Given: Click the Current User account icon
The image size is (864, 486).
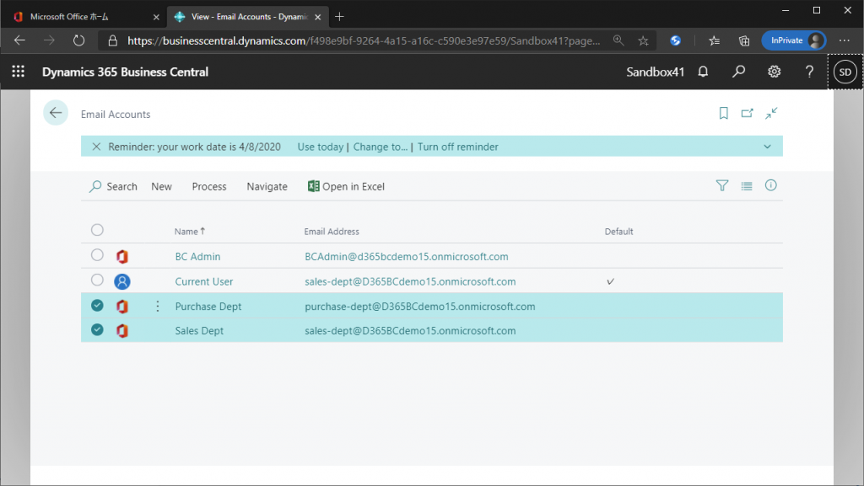Looking at the screenshot, I should 121,281.
